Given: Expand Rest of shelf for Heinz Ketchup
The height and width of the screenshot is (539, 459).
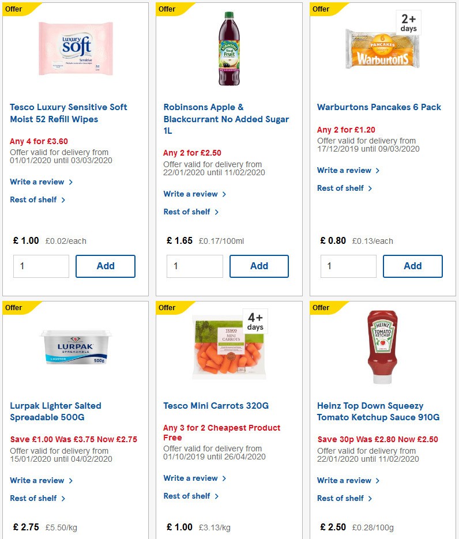Looking at the screenshot, I should [x=341, y=498].
